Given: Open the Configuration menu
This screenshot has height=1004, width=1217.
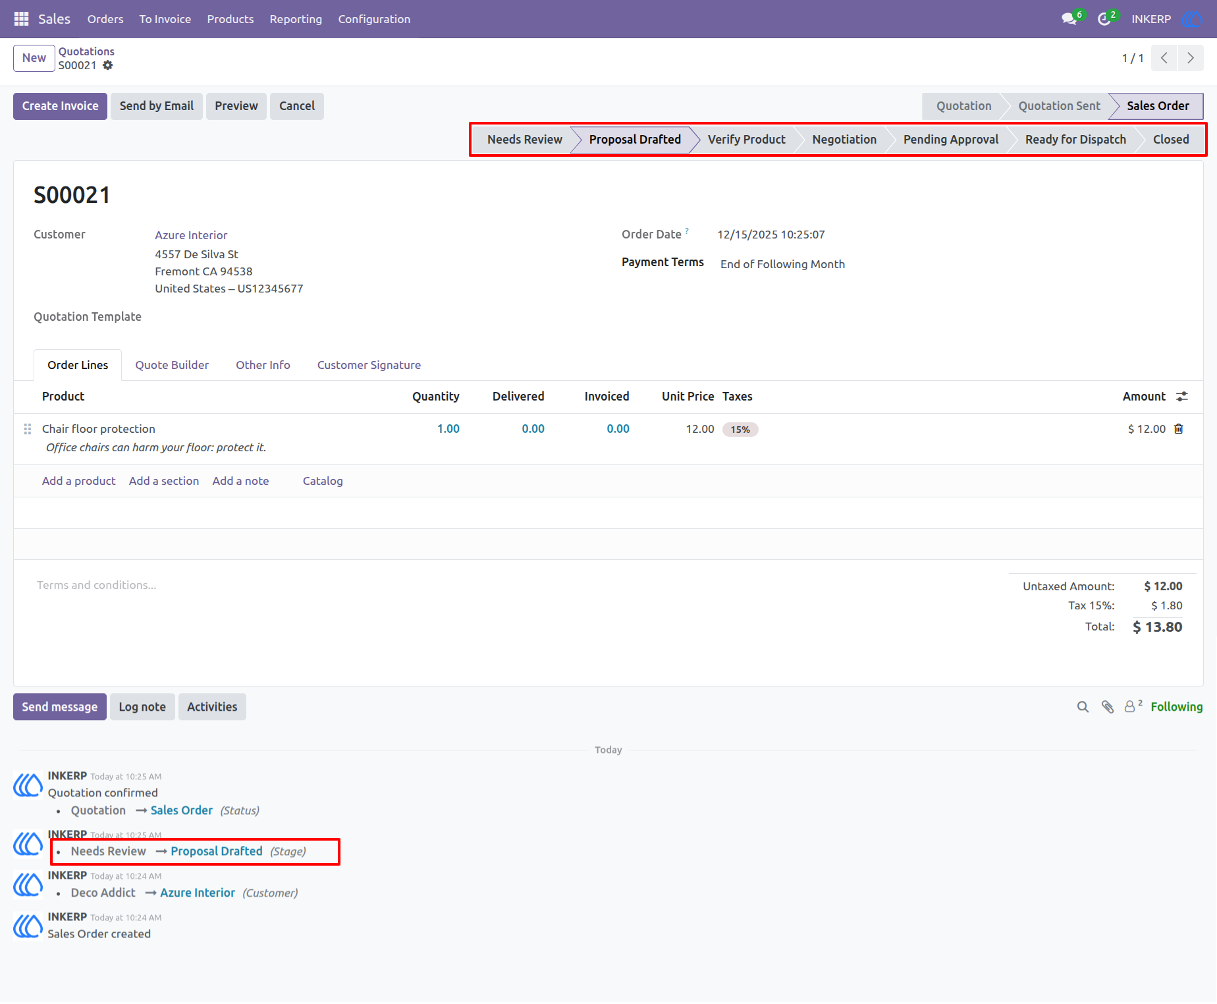Looking at the screenshot, I should 374,19.
